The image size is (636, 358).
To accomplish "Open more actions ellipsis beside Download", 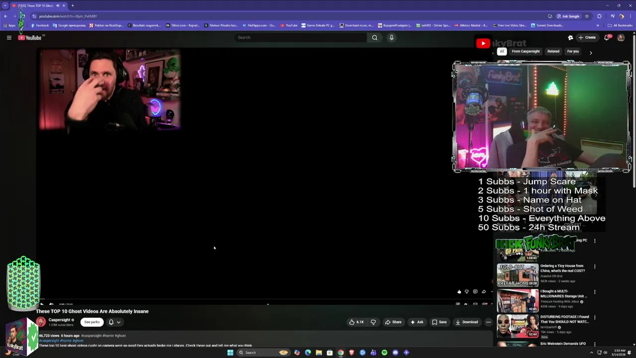I will click(x=488, y=322).
